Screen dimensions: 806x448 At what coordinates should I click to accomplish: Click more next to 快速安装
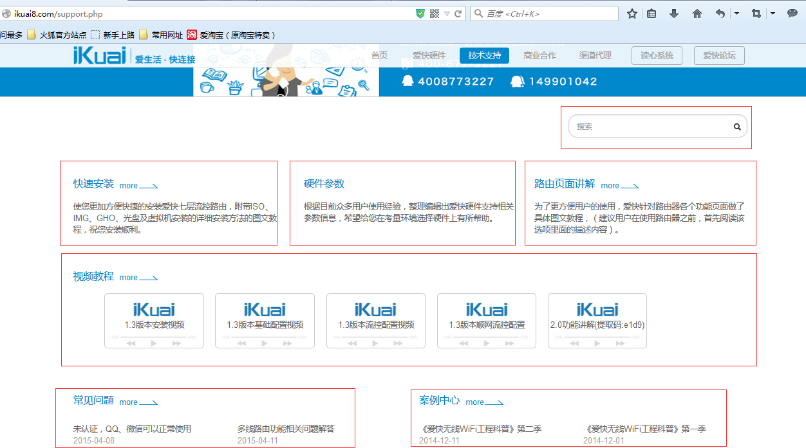138,186
